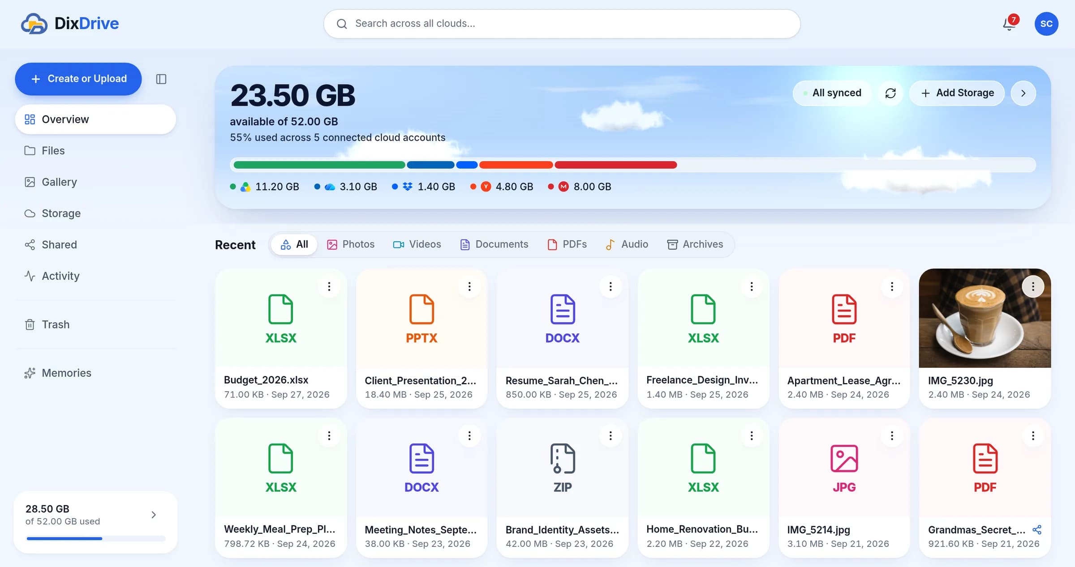Open menu for Resume_Sarah_Chen card
The height and width of the screenshot is (567, 1075).
tap(611, 286)
